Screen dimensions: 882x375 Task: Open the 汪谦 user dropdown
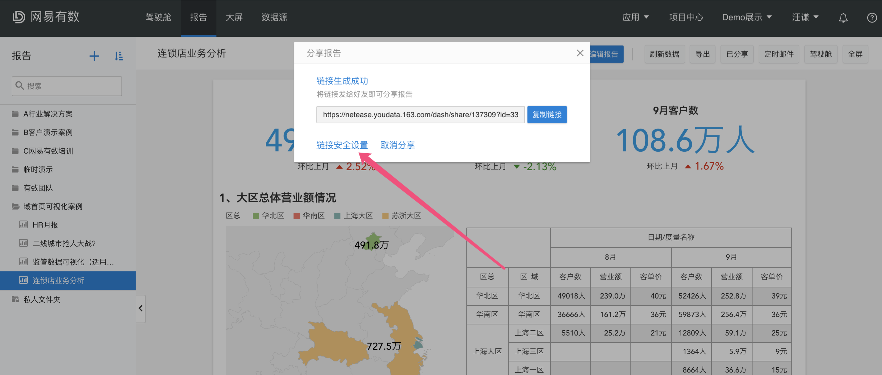(x=805, y=17)
